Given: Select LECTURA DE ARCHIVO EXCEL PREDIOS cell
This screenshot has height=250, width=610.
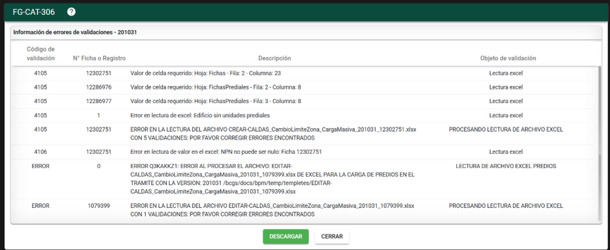Looking at the screenshot, I should 506,166.
